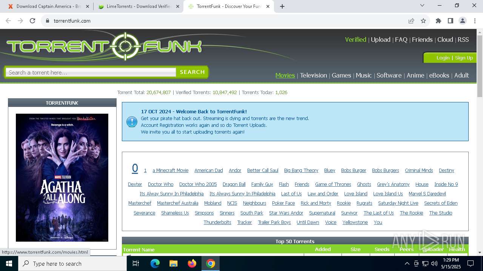Open the FAQ link

click(x=401, y=40)
